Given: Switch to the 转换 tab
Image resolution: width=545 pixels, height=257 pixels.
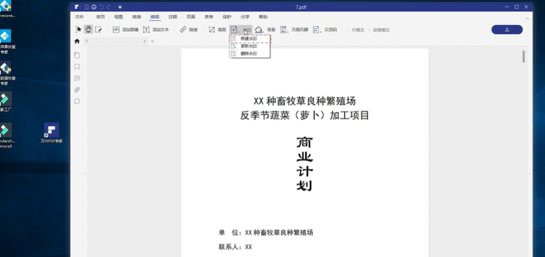Looking at the screenshot, I should [x=137, y=17].
